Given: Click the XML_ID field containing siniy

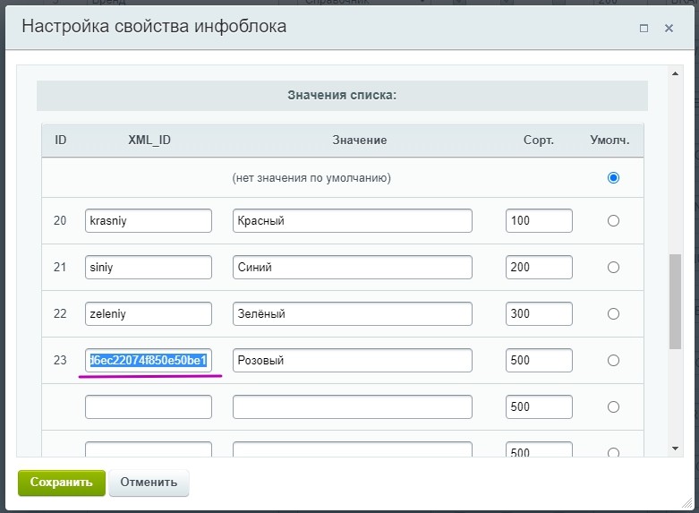Looking at the screenshot, I should point(149,267).
